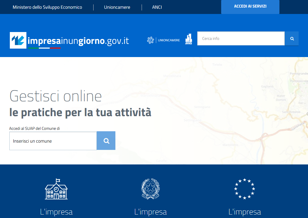Click the European Union stars icon
This screenshot has width=308, height=218.
[245, 189]
